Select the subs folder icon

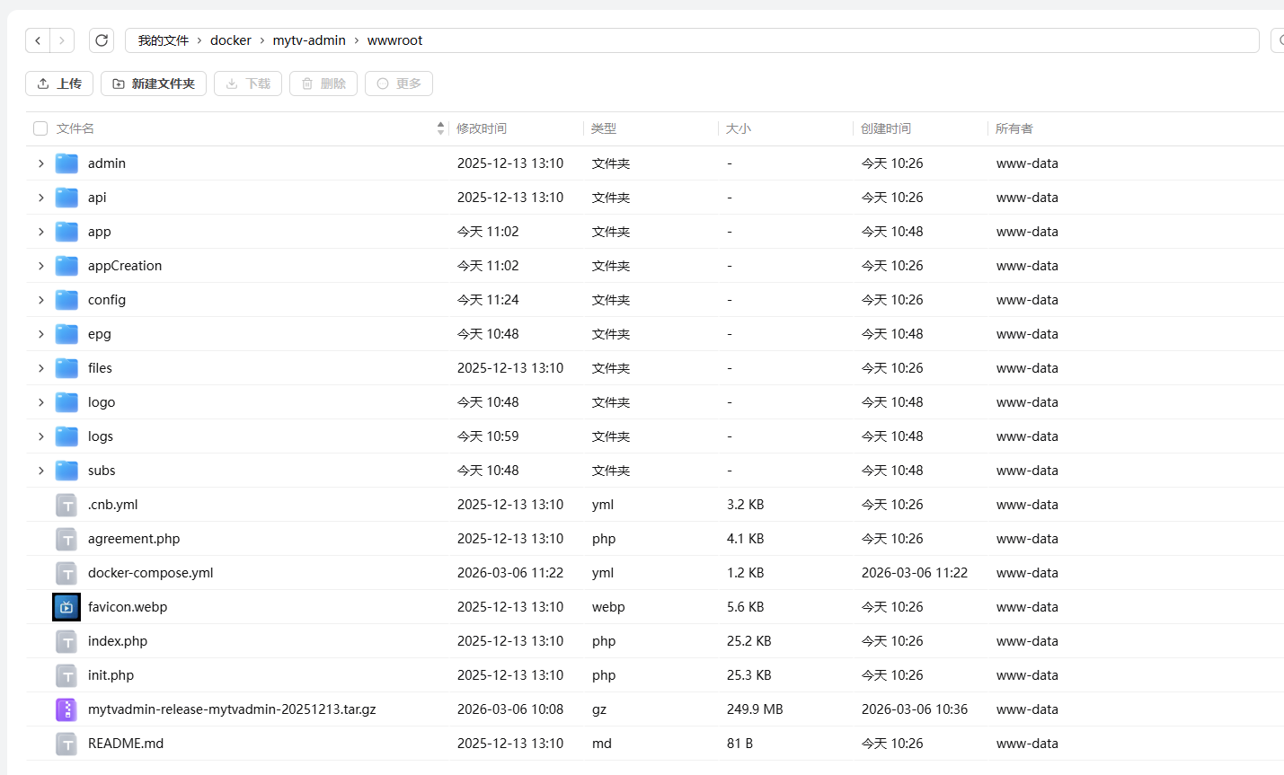click(66, 471)
